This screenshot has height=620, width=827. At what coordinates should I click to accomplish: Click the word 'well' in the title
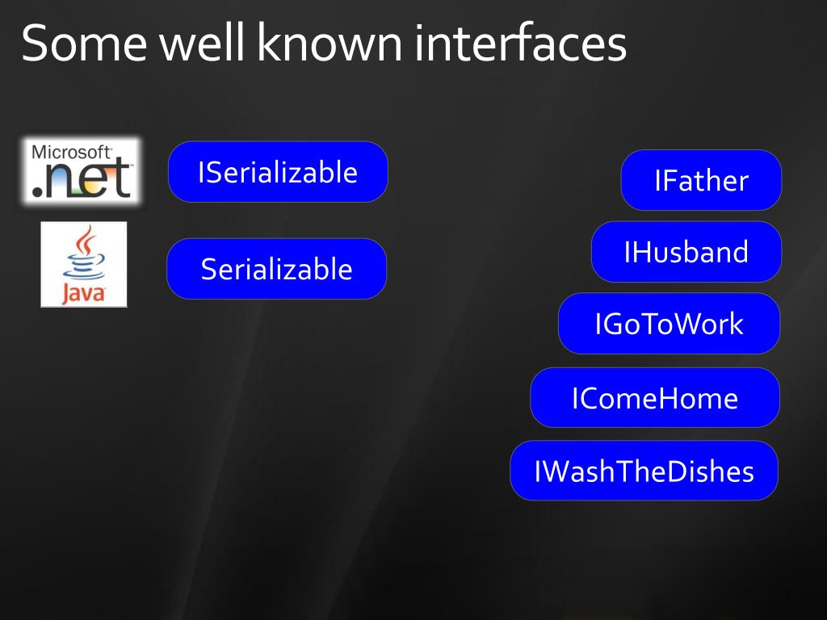pos(202,43)
